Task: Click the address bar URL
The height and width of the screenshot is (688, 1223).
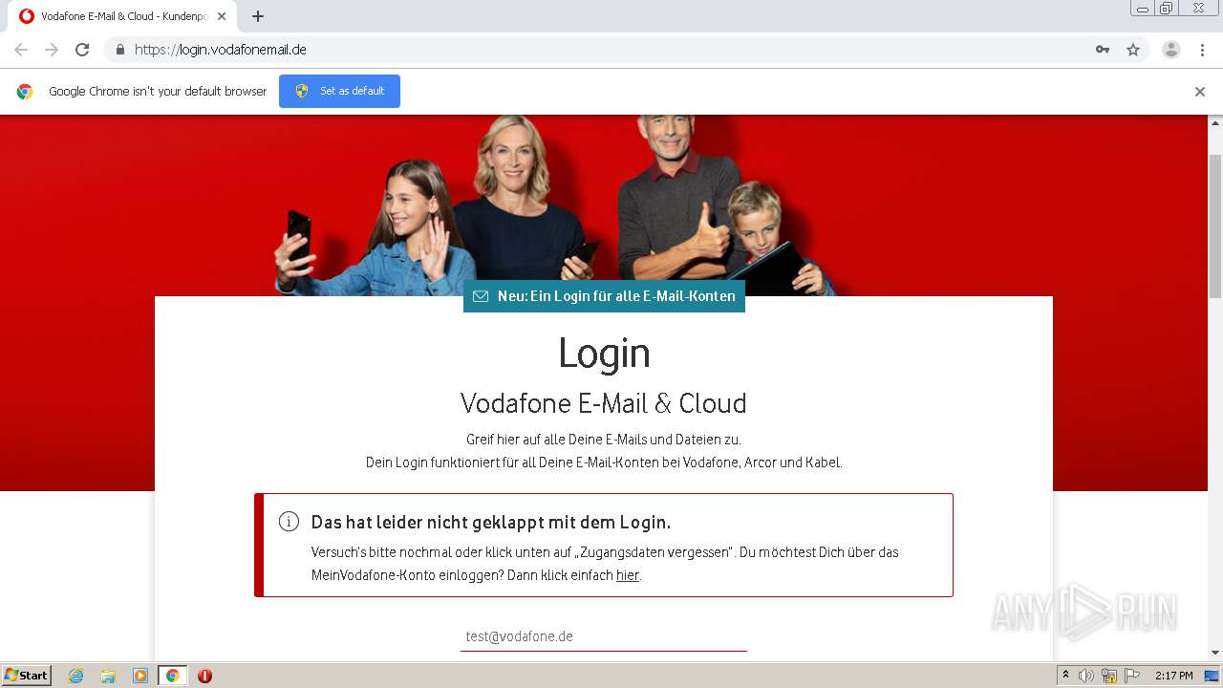Action: point(221,50)
